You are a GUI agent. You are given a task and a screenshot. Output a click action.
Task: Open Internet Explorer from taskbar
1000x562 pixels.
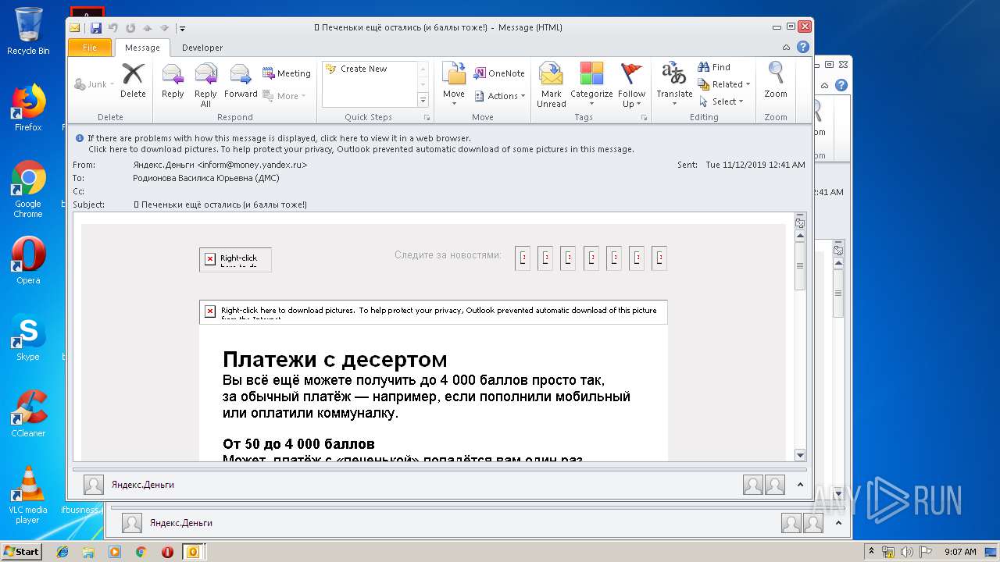[x=62, y=552]
